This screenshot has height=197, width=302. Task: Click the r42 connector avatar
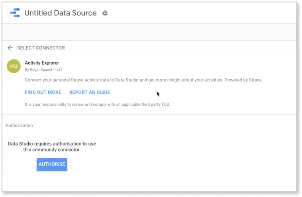(x=14, y=66)
